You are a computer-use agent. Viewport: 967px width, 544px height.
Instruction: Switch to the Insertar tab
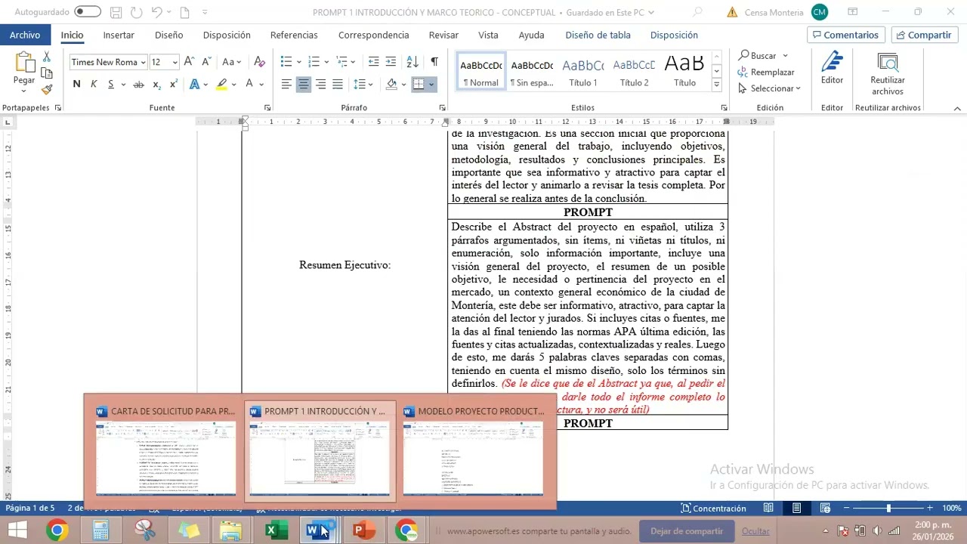point(119,35)
